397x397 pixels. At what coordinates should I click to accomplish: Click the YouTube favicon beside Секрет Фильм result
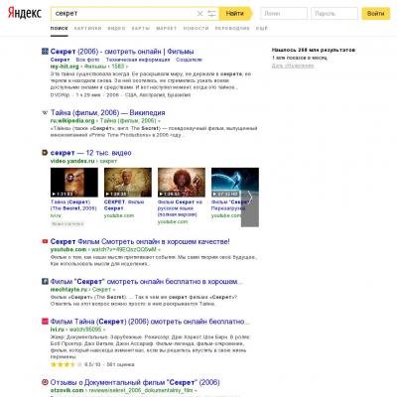pos(45,241)
